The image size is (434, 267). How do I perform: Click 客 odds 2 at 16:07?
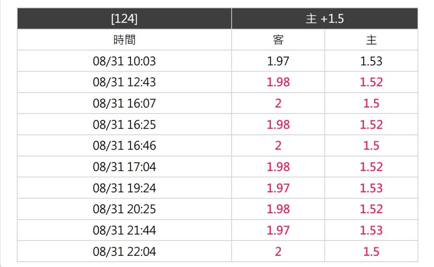pyautogui.click(x=278, y=103)
